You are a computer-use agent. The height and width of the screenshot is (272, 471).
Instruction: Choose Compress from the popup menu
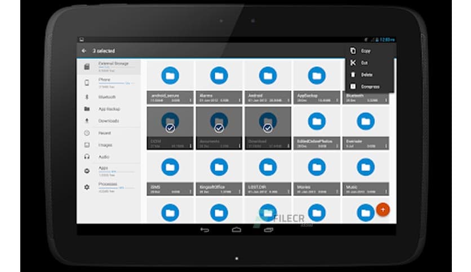(370, 87)
